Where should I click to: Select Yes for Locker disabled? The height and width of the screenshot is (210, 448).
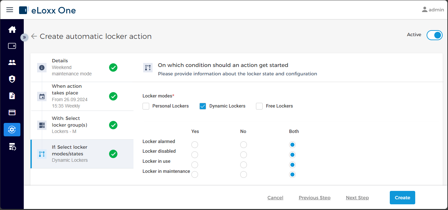[195, 155]
